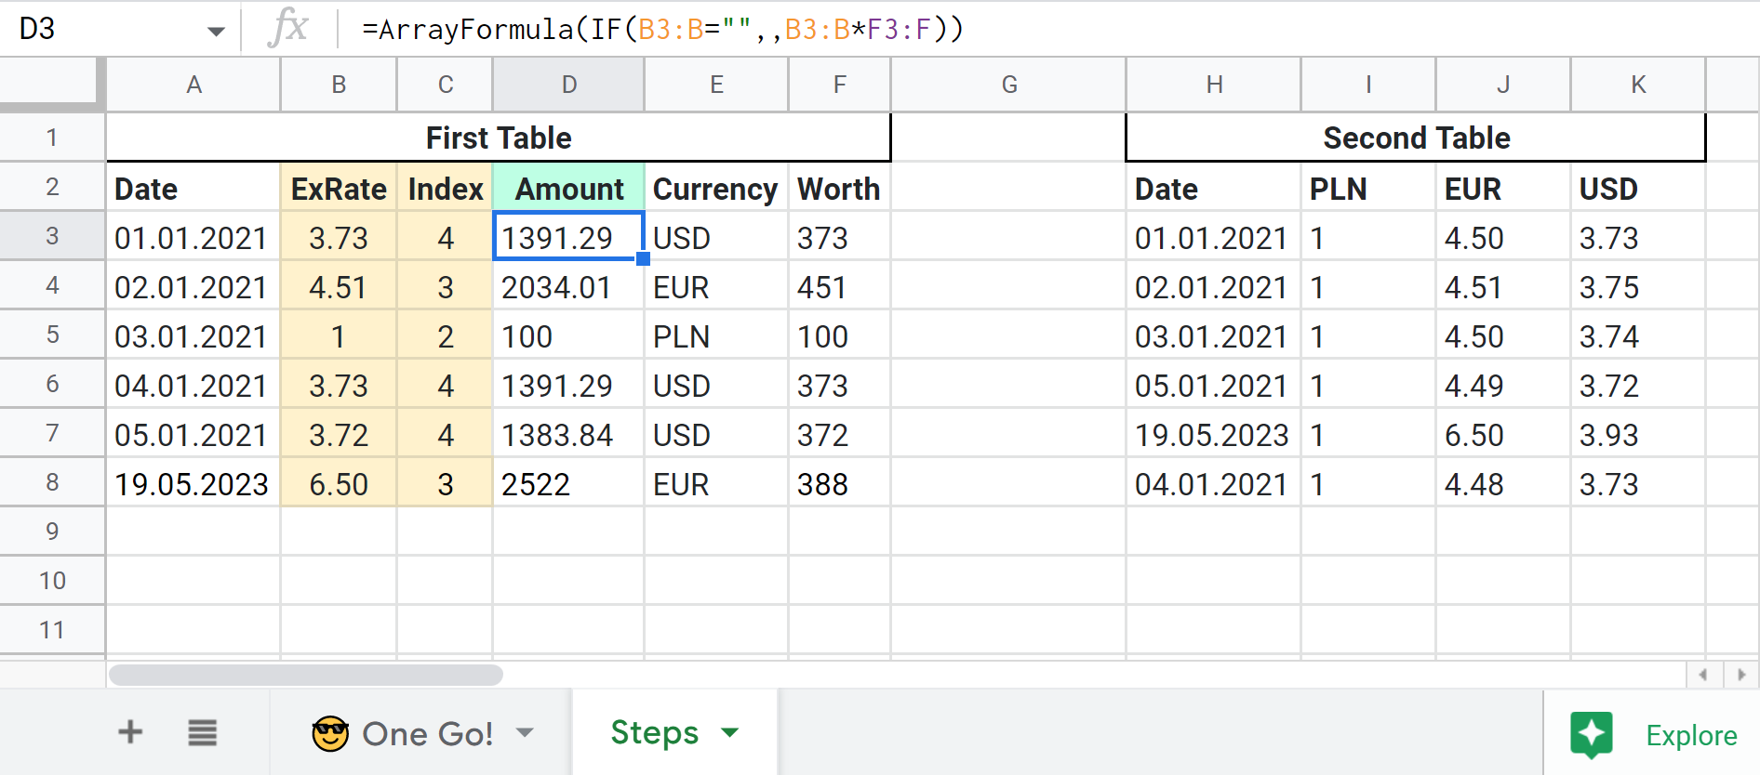This screenshot has width=1760, height=775.
Task: Open the One Go! tab dropdown arrow
Action: (525, 733)
